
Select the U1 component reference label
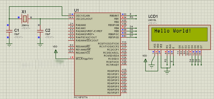[x=77, y=10]
